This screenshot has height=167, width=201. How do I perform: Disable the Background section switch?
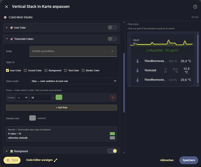point(112,151)
